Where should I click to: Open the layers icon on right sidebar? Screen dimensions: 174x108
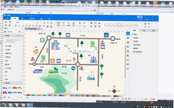128,47
